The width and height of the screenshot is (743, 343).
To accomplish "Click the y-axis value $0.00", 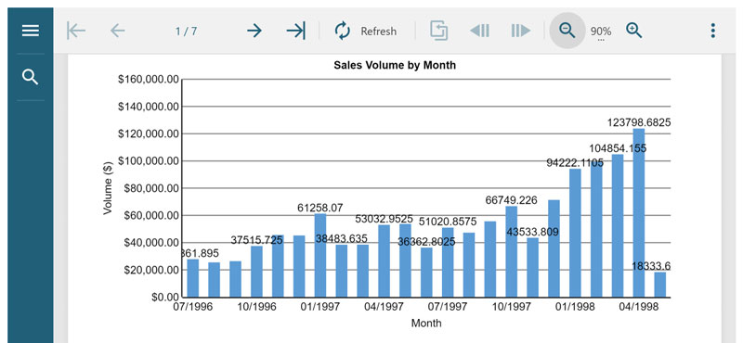I will point(165,298).
